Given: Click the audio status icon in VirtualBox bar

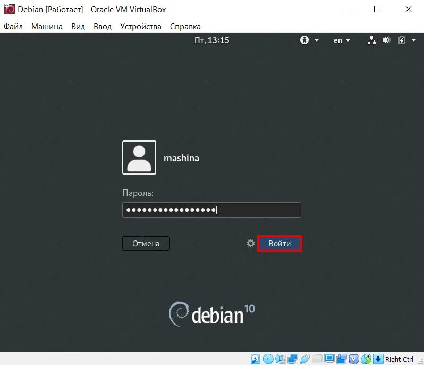Looking at the screenshot, I should (x=281, y=359).
